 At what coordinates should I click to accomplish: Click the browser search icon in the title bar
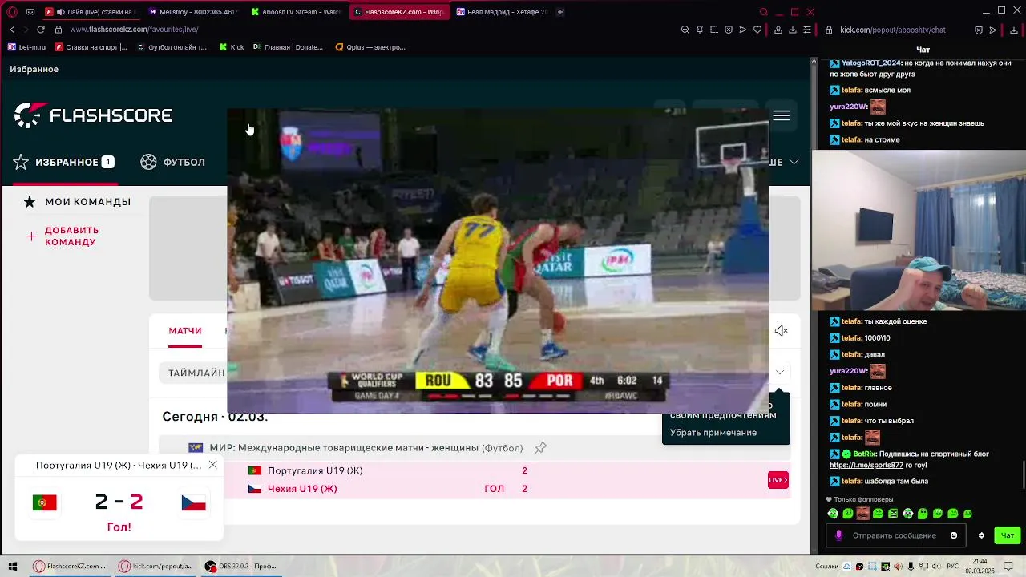click(x=763, y=12)
